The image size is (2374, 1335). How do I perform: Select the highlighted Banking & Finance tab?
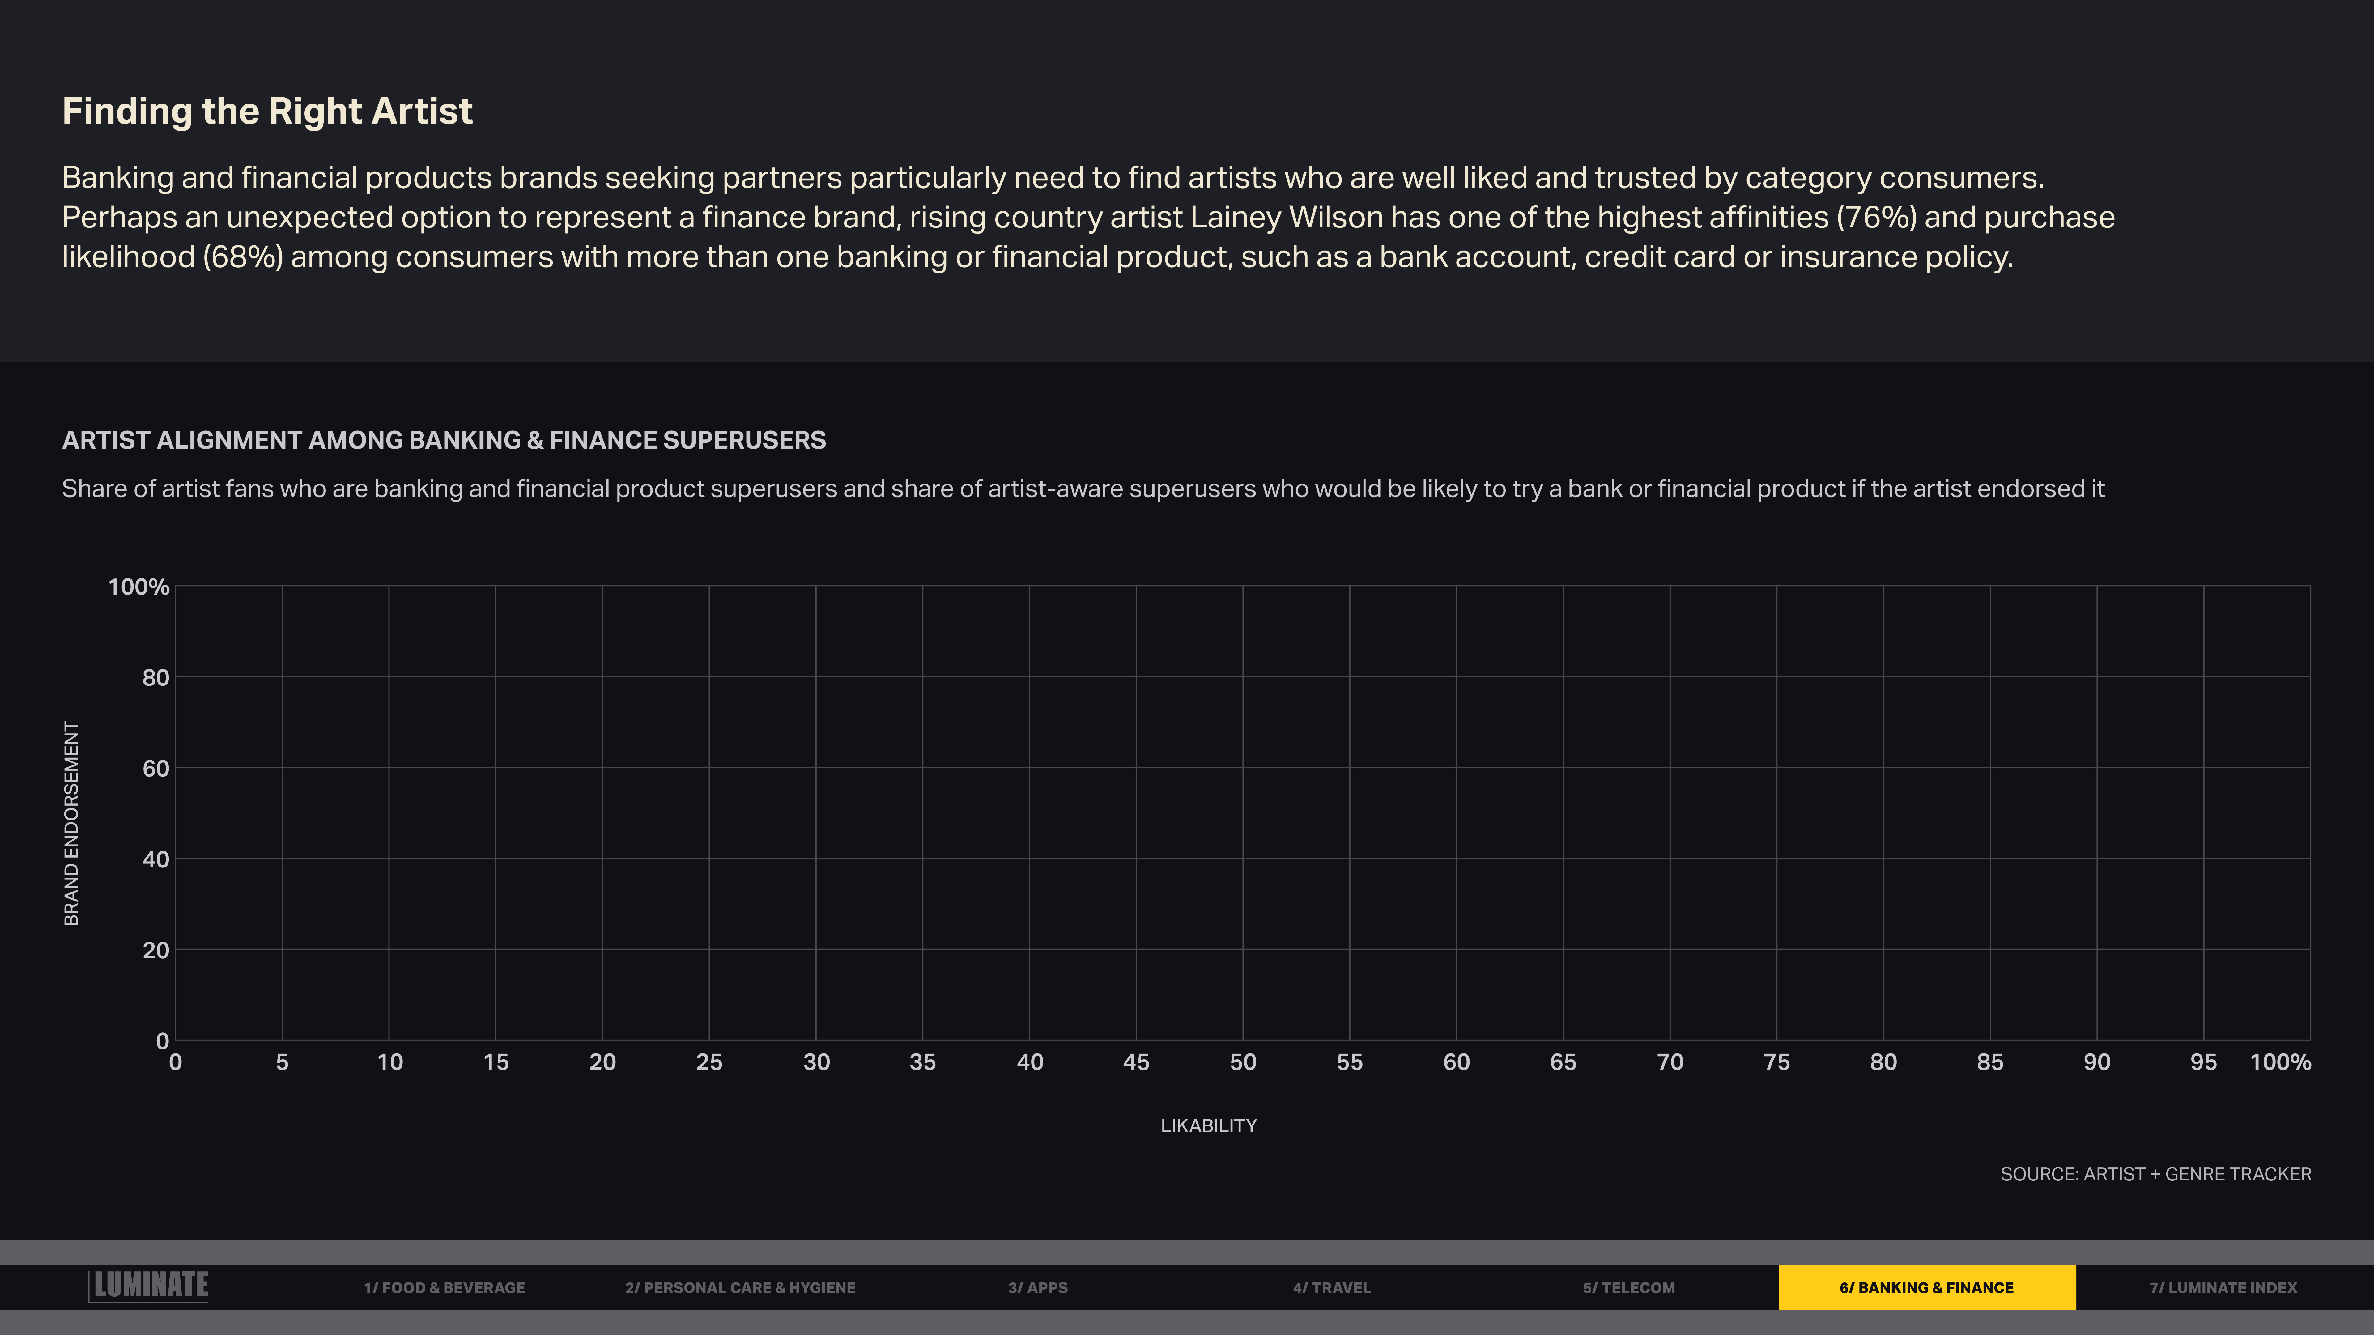(1926, 1287)
